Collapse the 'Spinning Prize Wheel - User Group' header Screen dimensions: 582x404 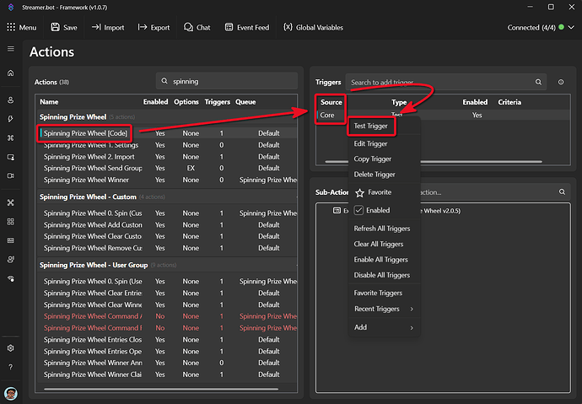click(167, 265)
